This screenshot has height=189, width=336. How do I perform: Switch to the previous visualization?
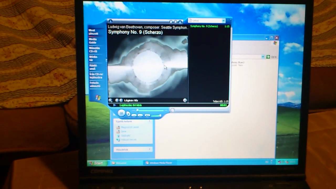coord(117,100)
